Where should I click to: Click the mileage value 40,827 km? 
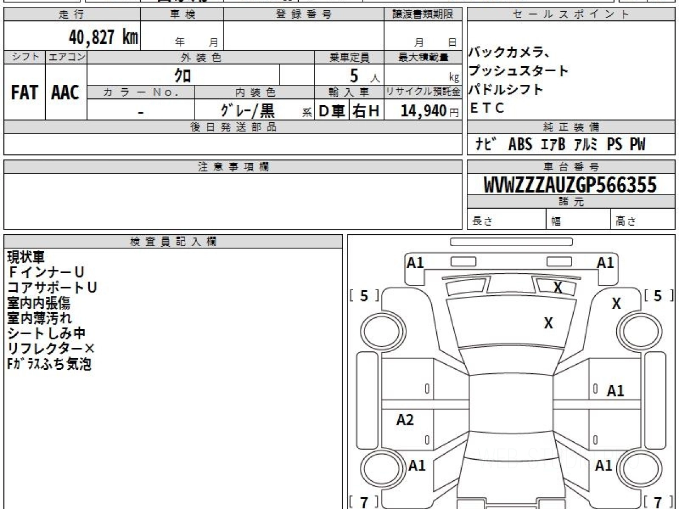(x=104, y=38)
